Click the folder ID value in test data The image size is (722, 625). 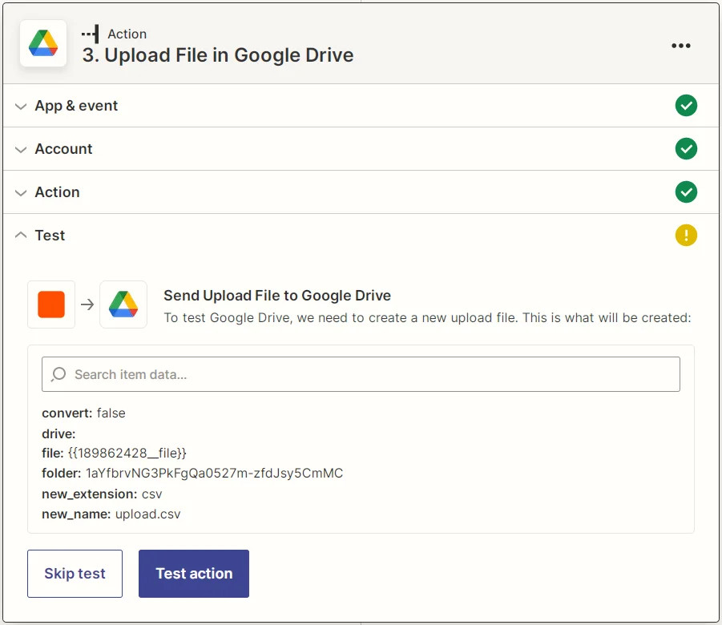click(x=212, y=473)
